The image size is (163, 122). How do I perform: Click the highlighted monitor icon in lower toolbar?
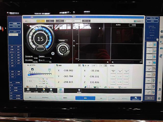[x=61, y=90]
